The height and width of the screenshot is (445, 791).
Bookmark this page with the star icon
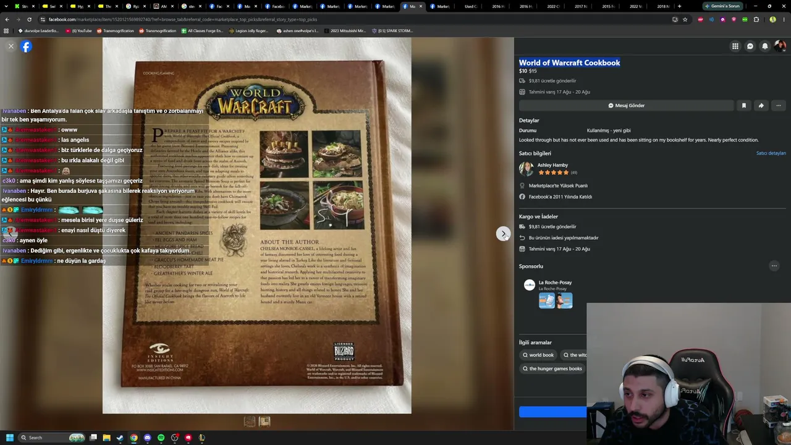click(x=685, y=19)
